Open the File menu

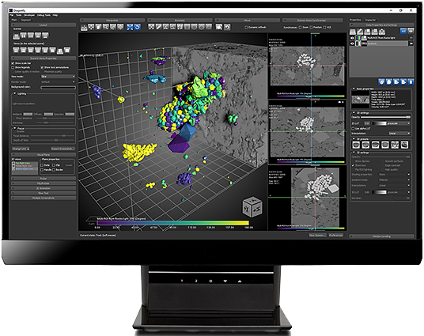12,15
